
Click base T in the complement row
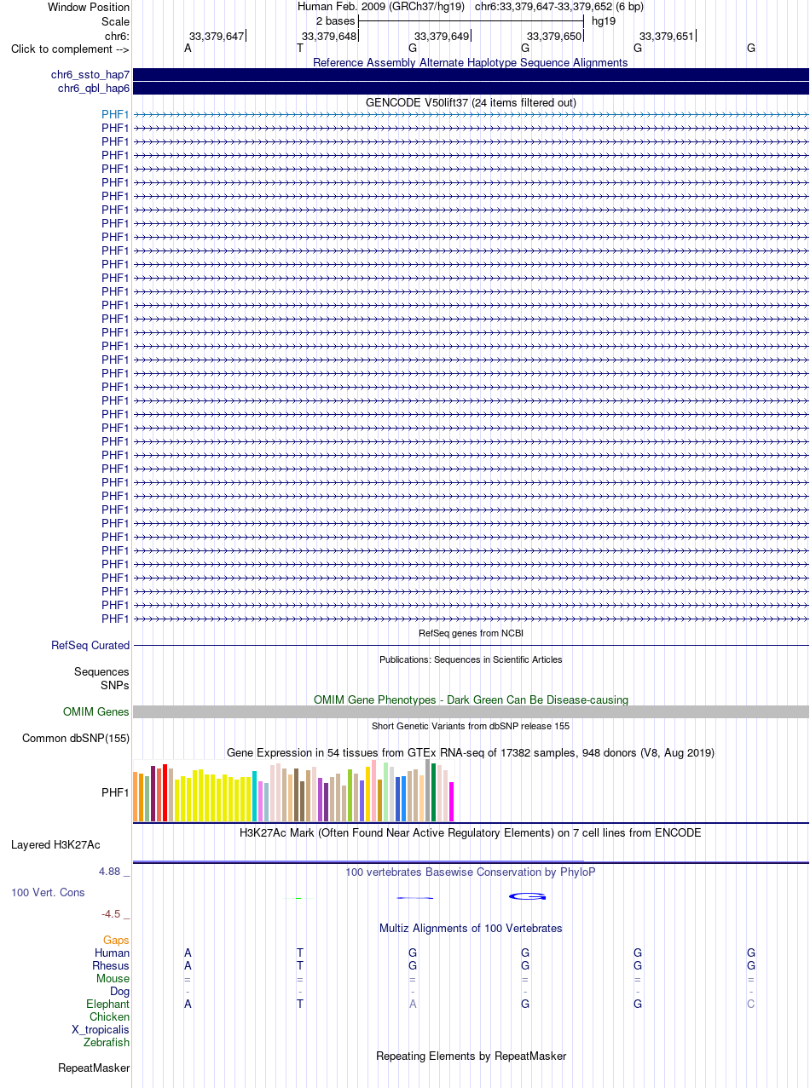coord(300,49)
